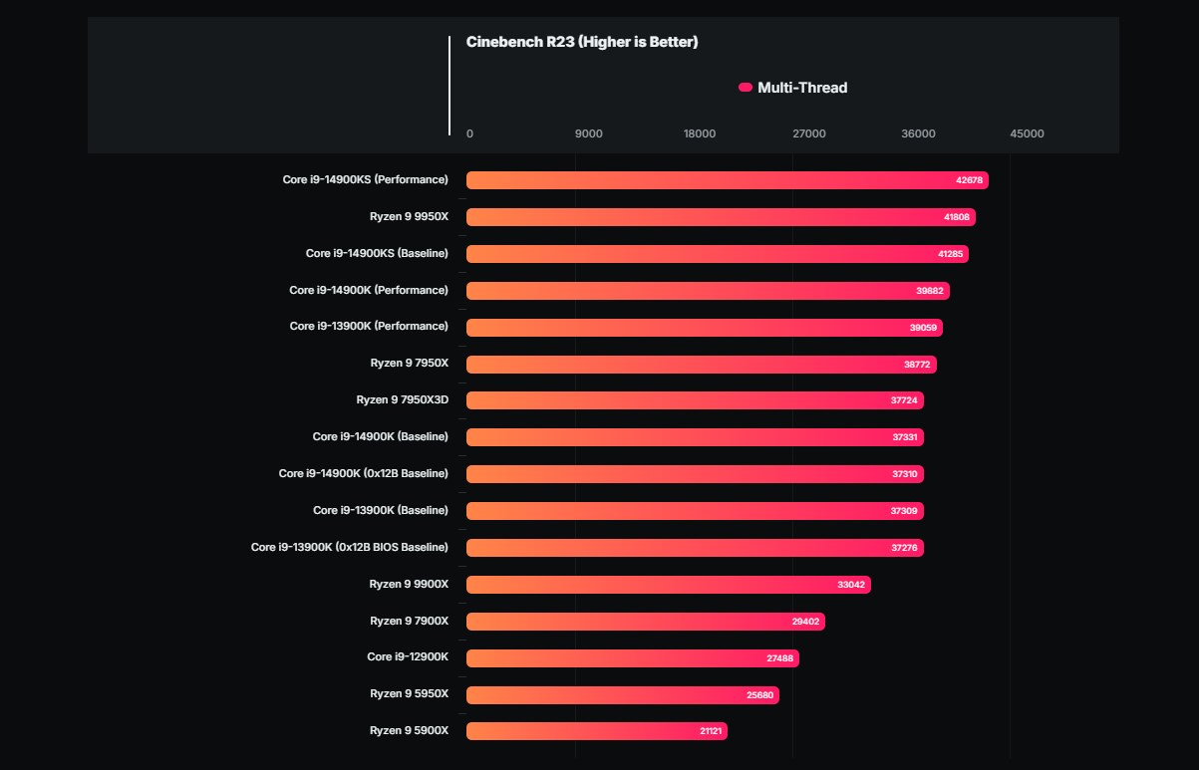
Task: Click the 37331 value on 14900K Baseline
Action: click(906, 437)
